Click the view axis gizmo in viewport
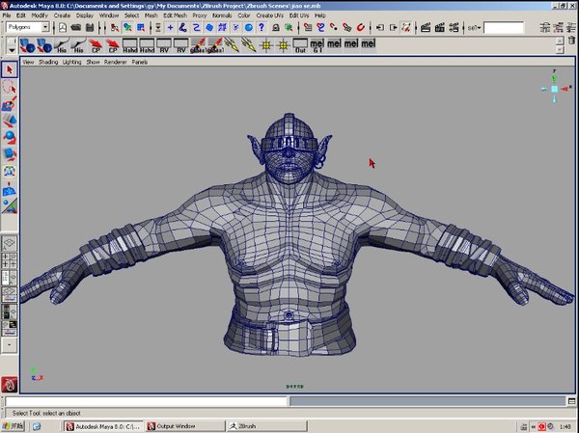The width and height of the screenshot is (579, 433). click(555, 89)
